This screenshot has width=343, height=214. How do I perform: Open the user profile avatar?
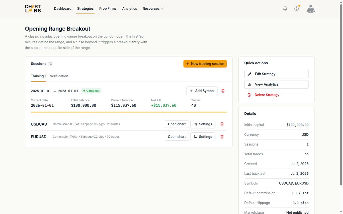click(x=311, y=9)
